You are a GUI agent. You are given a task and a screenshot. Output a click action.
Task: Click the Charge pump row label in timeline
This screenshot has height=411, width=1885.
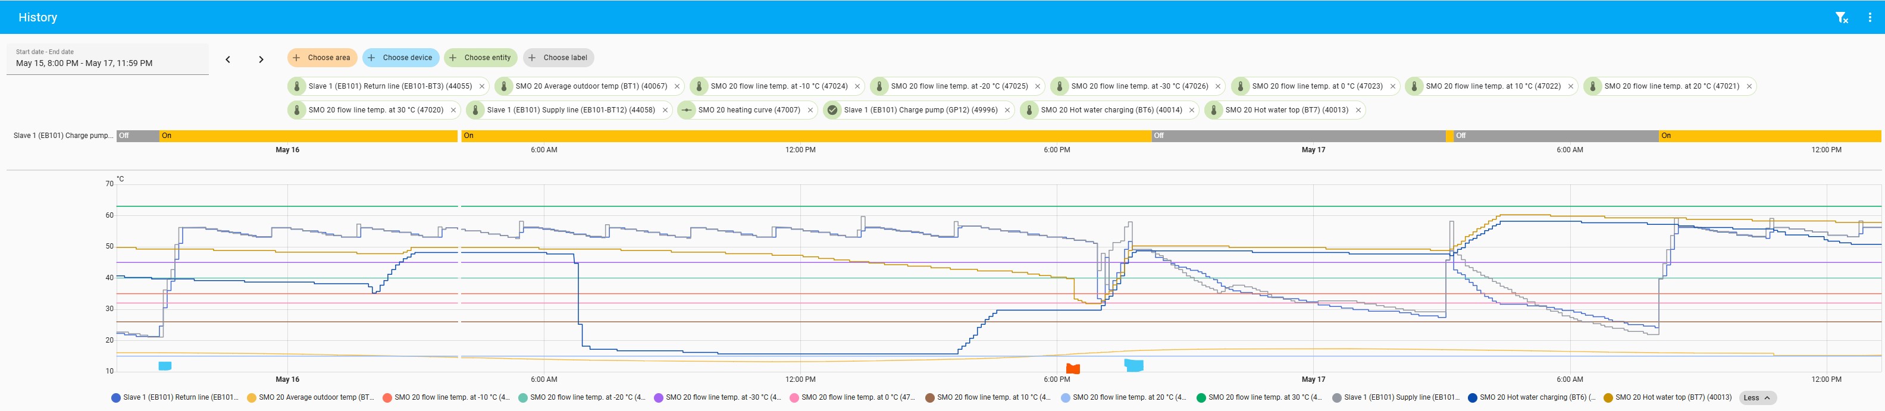[63, 135]
